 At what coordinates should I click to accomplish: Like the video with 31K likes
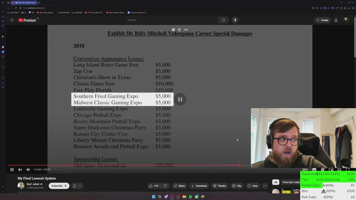[154, 186]
